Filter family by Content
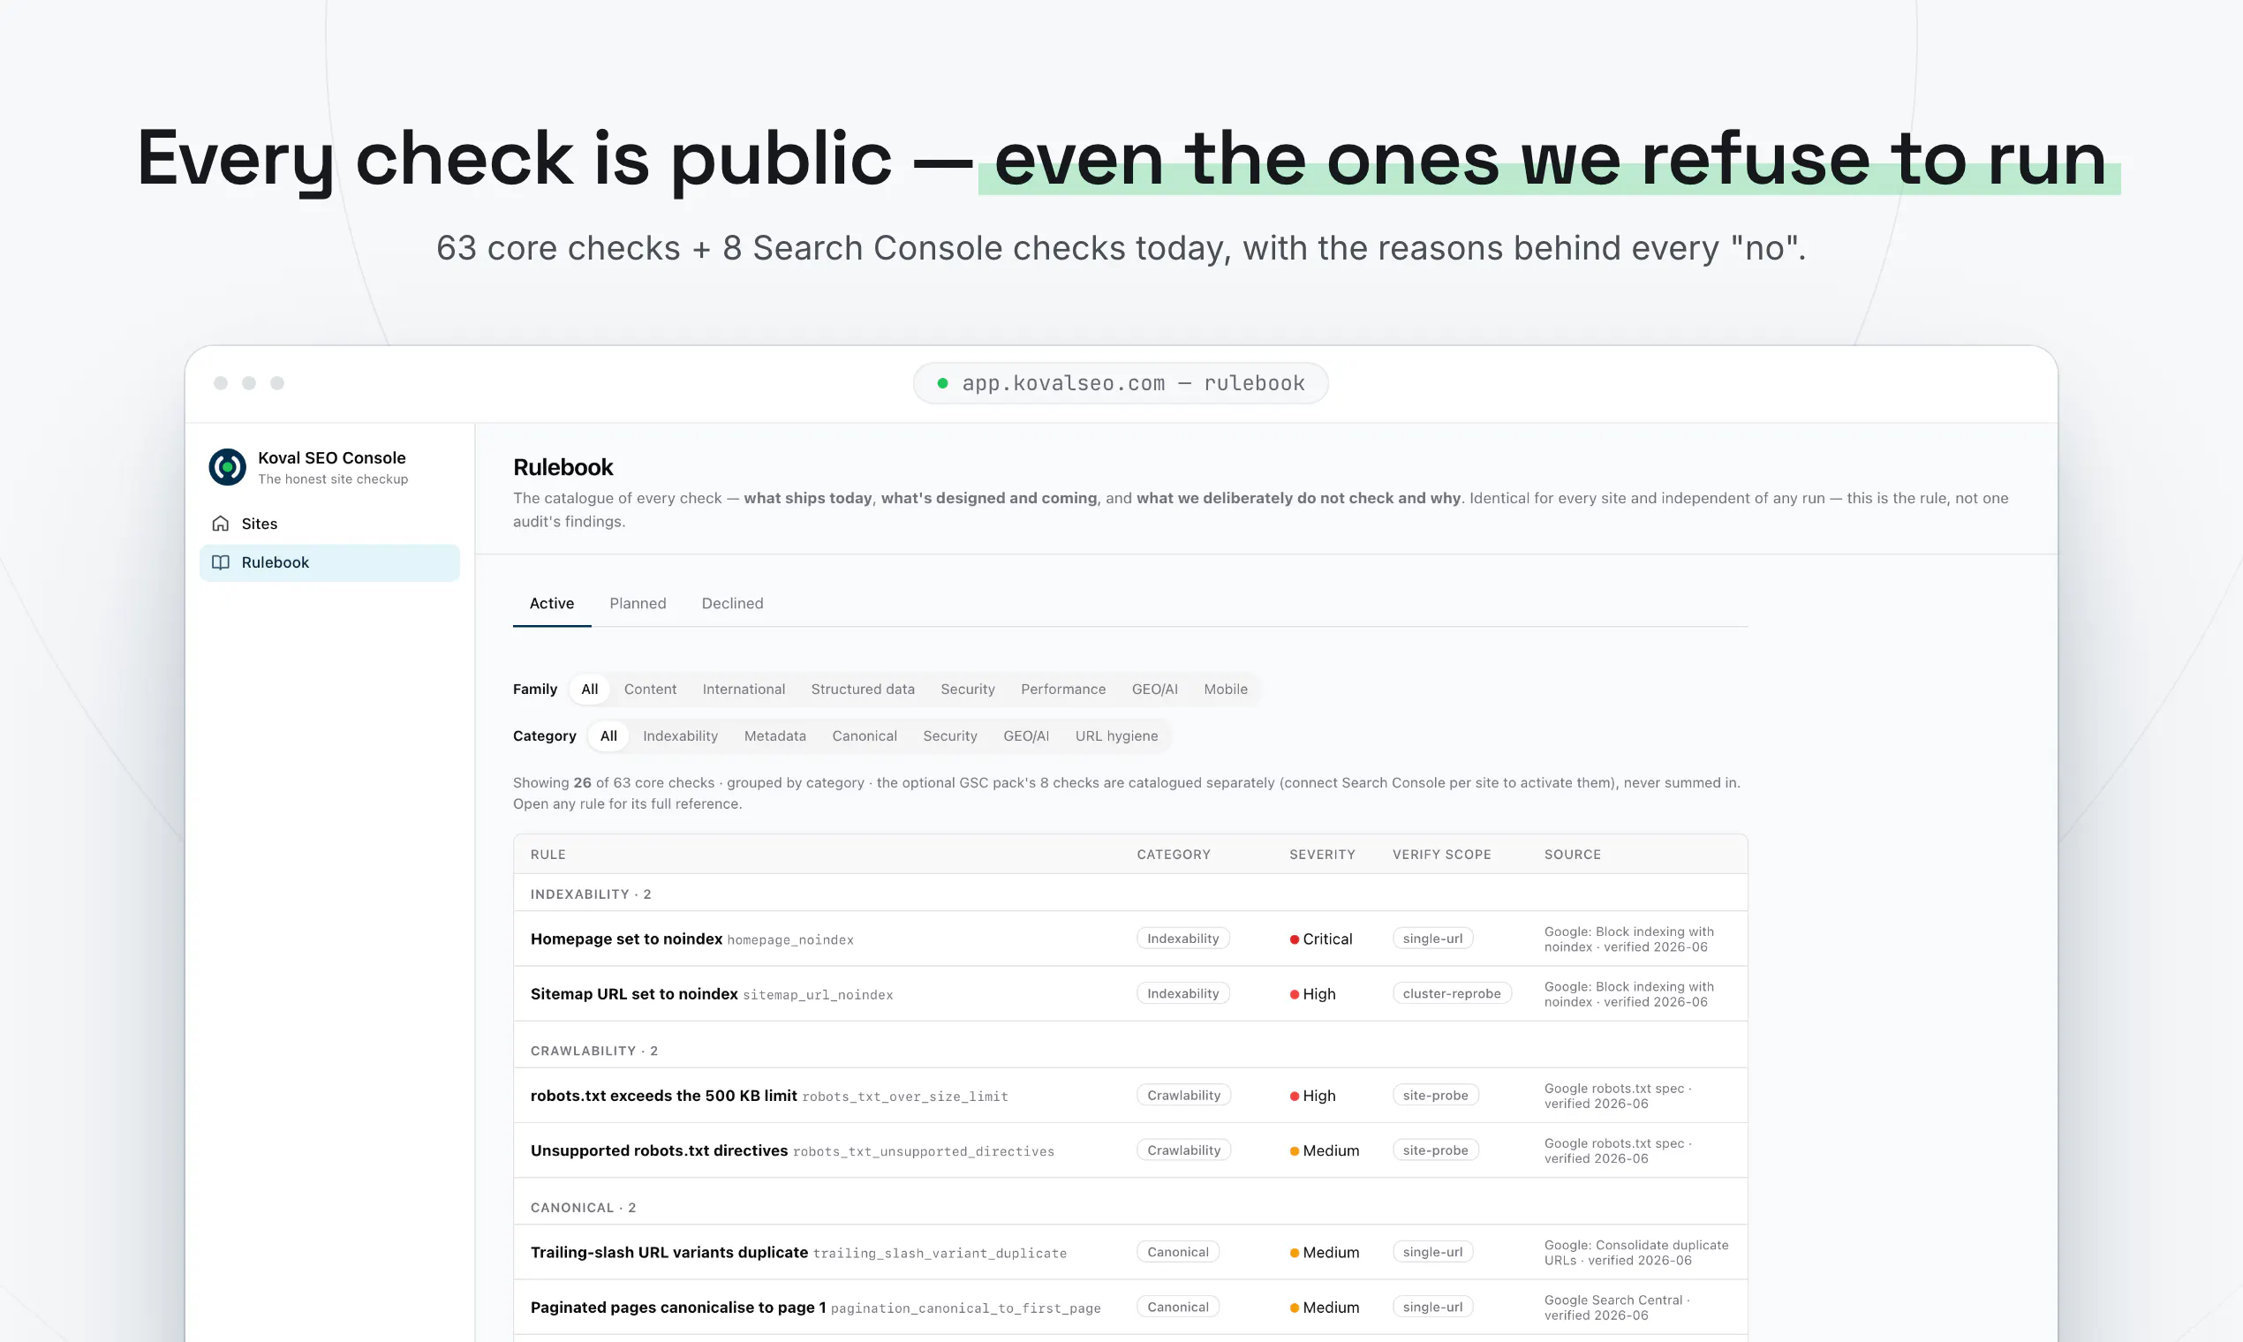The height and width of the screenshot is (1342, 2243). 650,689
